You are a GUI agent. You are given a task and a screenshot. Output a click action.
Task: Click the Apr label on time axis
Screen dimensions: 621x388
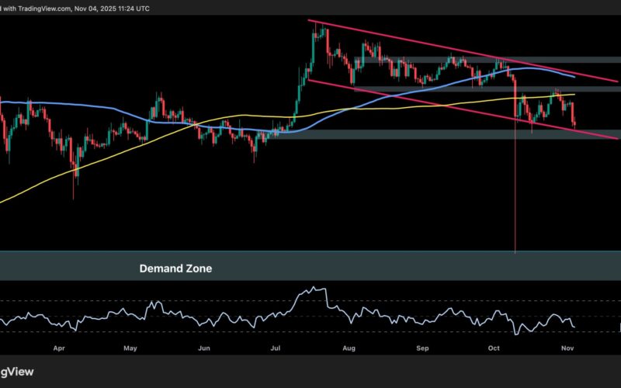point(60,349)
